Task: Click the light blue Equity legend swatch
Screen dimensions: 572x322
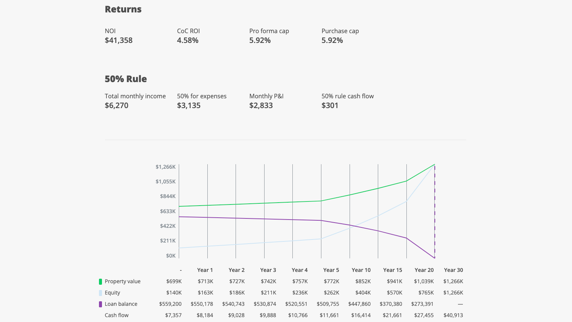Action: click(100, 293)
